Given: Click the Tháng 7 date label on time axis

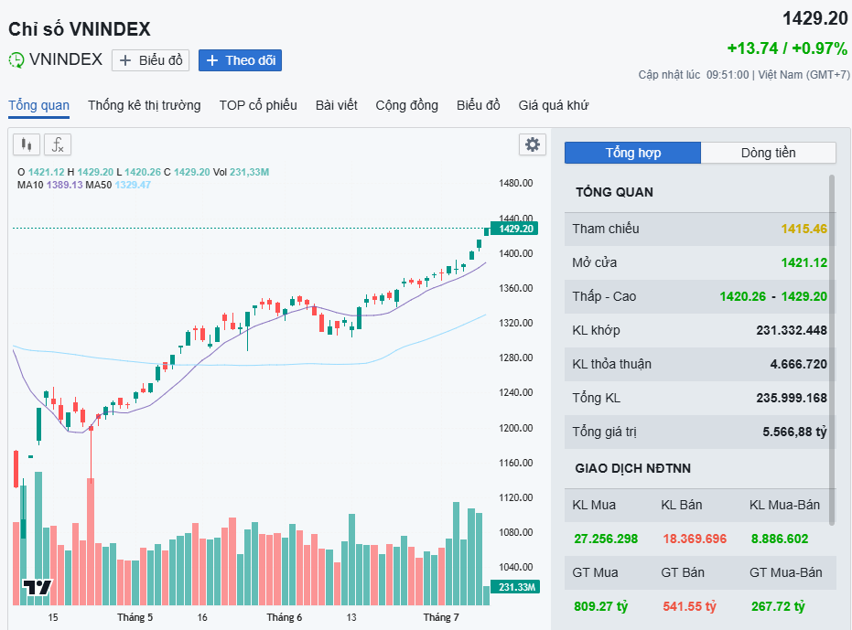Looking at the screenshot, I should click(441, 617).
